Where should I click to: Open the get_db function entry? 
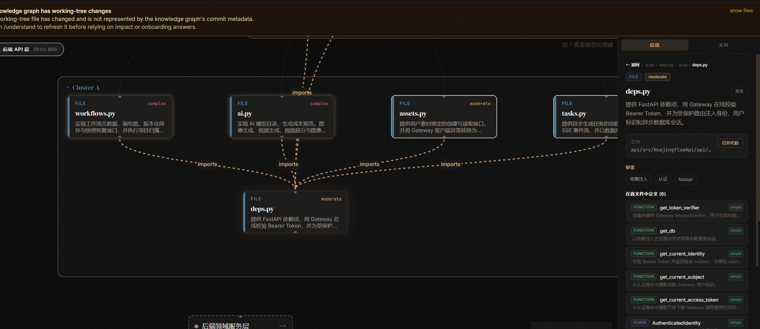[x=687, y=234]
